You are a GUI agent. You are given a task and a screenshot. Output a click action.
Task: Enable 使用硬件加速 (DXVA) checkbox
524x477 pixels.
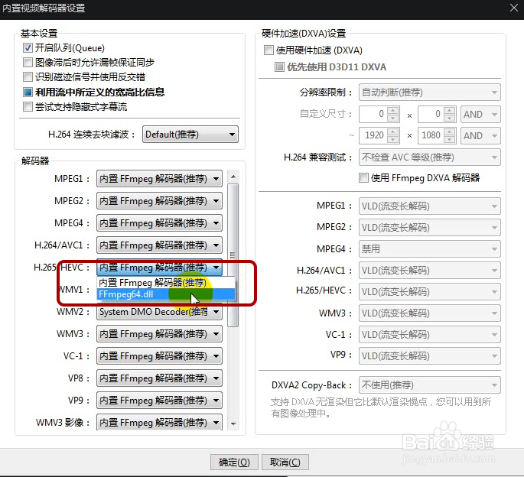click(x=269, y=50)
